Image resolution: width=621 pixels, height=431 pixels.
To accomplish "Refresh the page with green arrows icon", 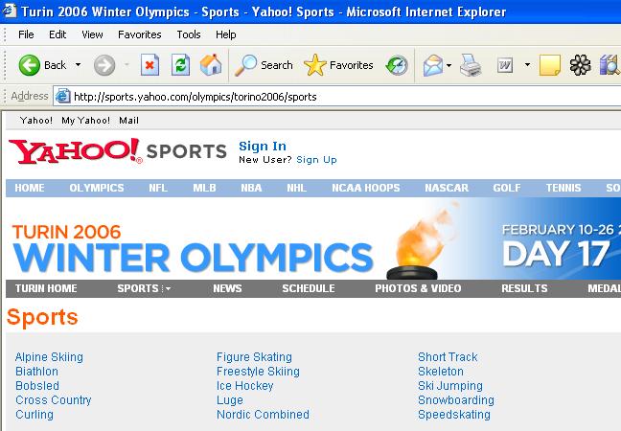I will coord(180,65).
